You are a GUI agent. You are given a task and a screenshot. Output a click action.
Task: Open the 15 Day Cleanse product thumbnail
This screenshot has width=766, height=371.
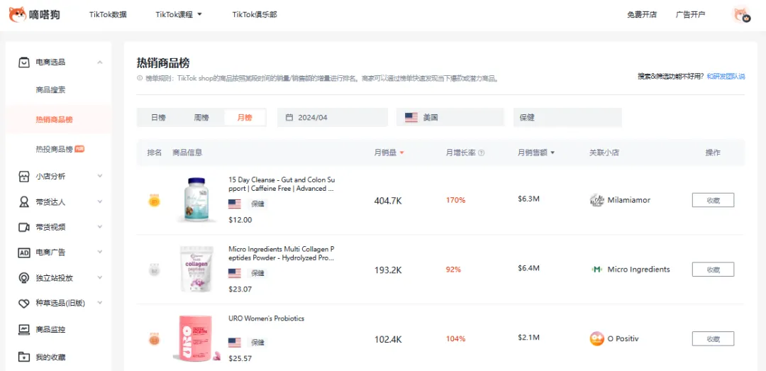[195, 200]
